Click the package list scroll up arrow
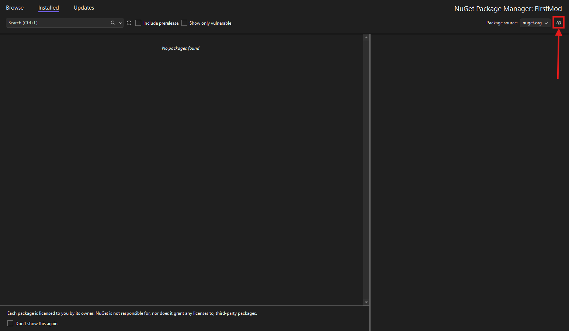 click(x=366, y=38)
